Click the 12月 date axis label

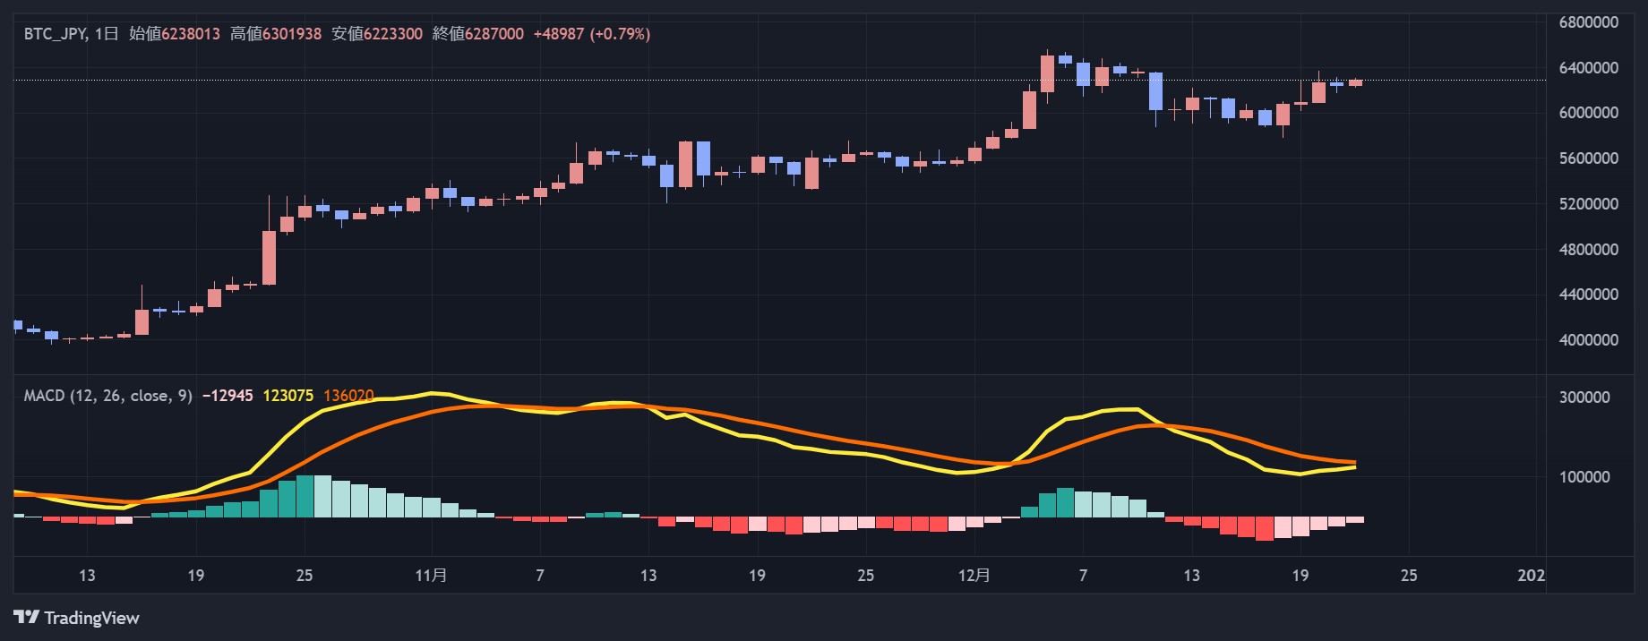[x=974, y=575]
